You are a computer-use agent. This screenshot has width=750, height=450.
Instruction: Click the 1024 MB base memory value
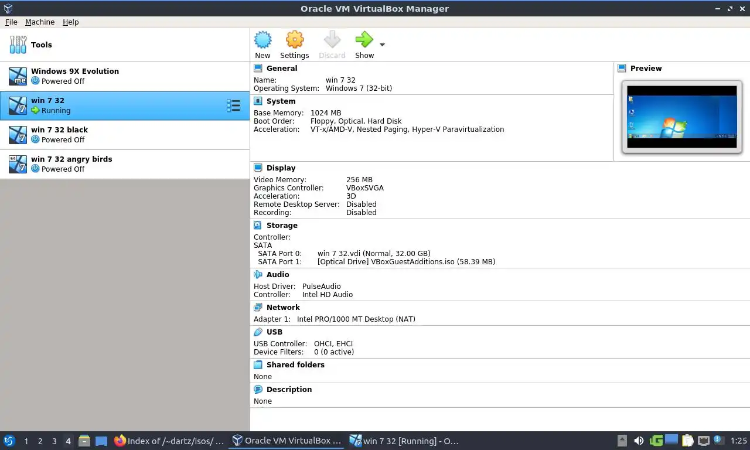coord(326,113)
